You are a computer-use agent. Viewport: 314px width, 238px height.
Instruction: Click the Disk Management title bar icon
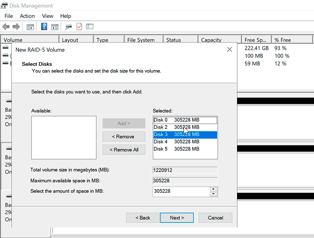[4, 6]
